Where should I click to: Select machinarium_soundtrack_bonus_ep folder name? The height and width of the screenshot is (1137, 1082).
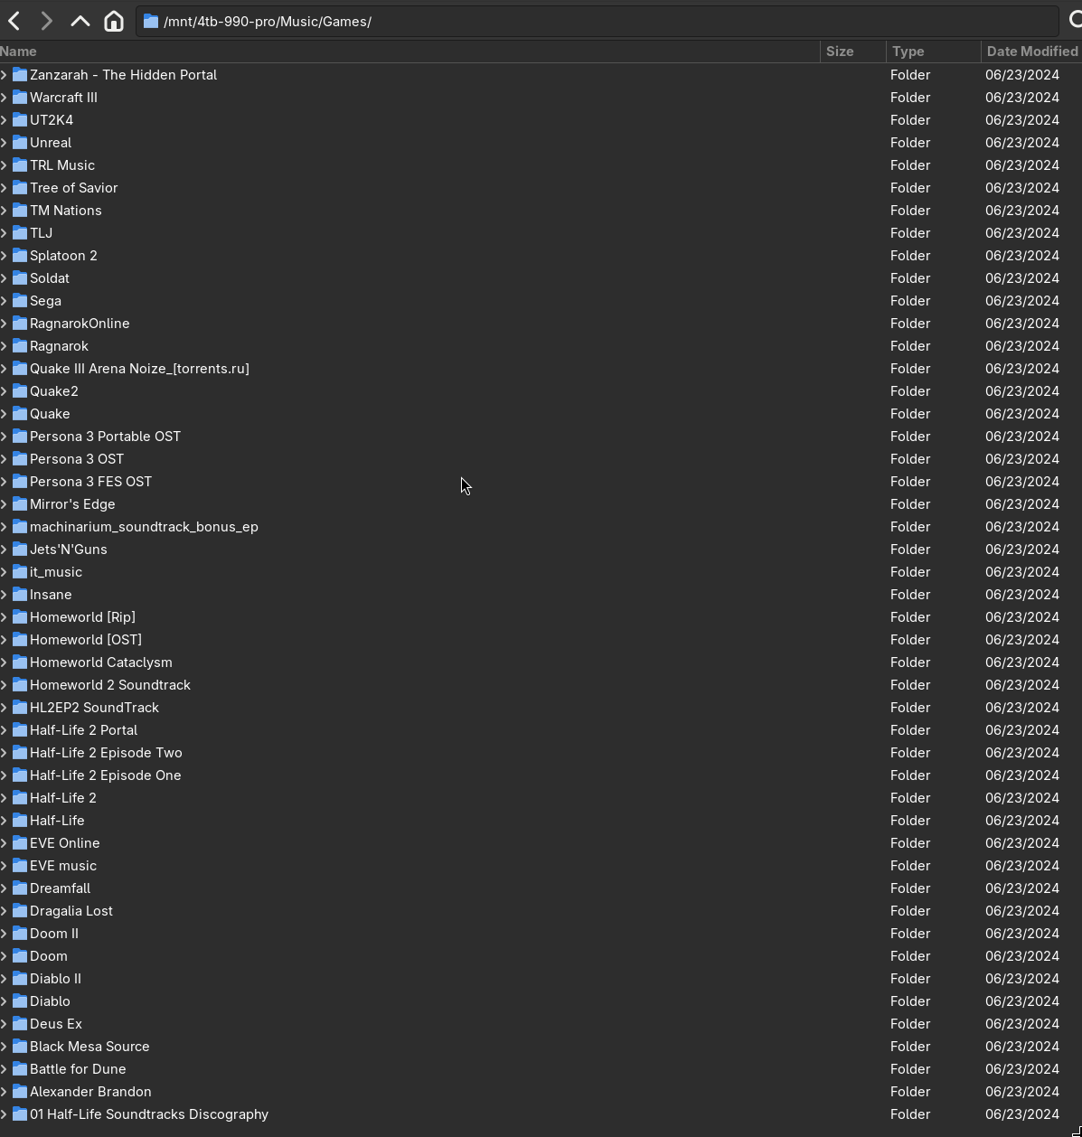point(144,527)
